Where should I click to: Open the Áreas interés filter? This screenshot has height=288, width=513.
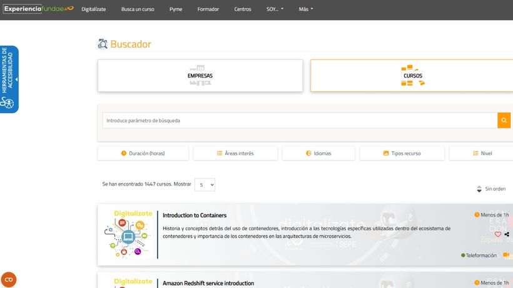235,153
